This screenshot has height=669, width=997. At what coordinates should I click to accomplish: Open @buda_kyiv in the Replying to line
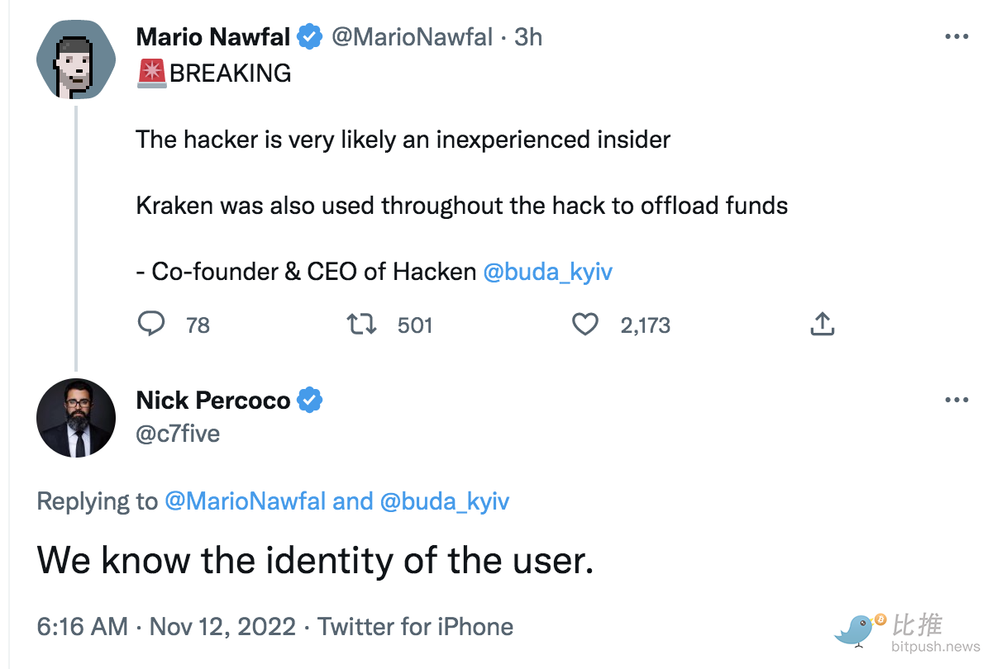(445, 501)
